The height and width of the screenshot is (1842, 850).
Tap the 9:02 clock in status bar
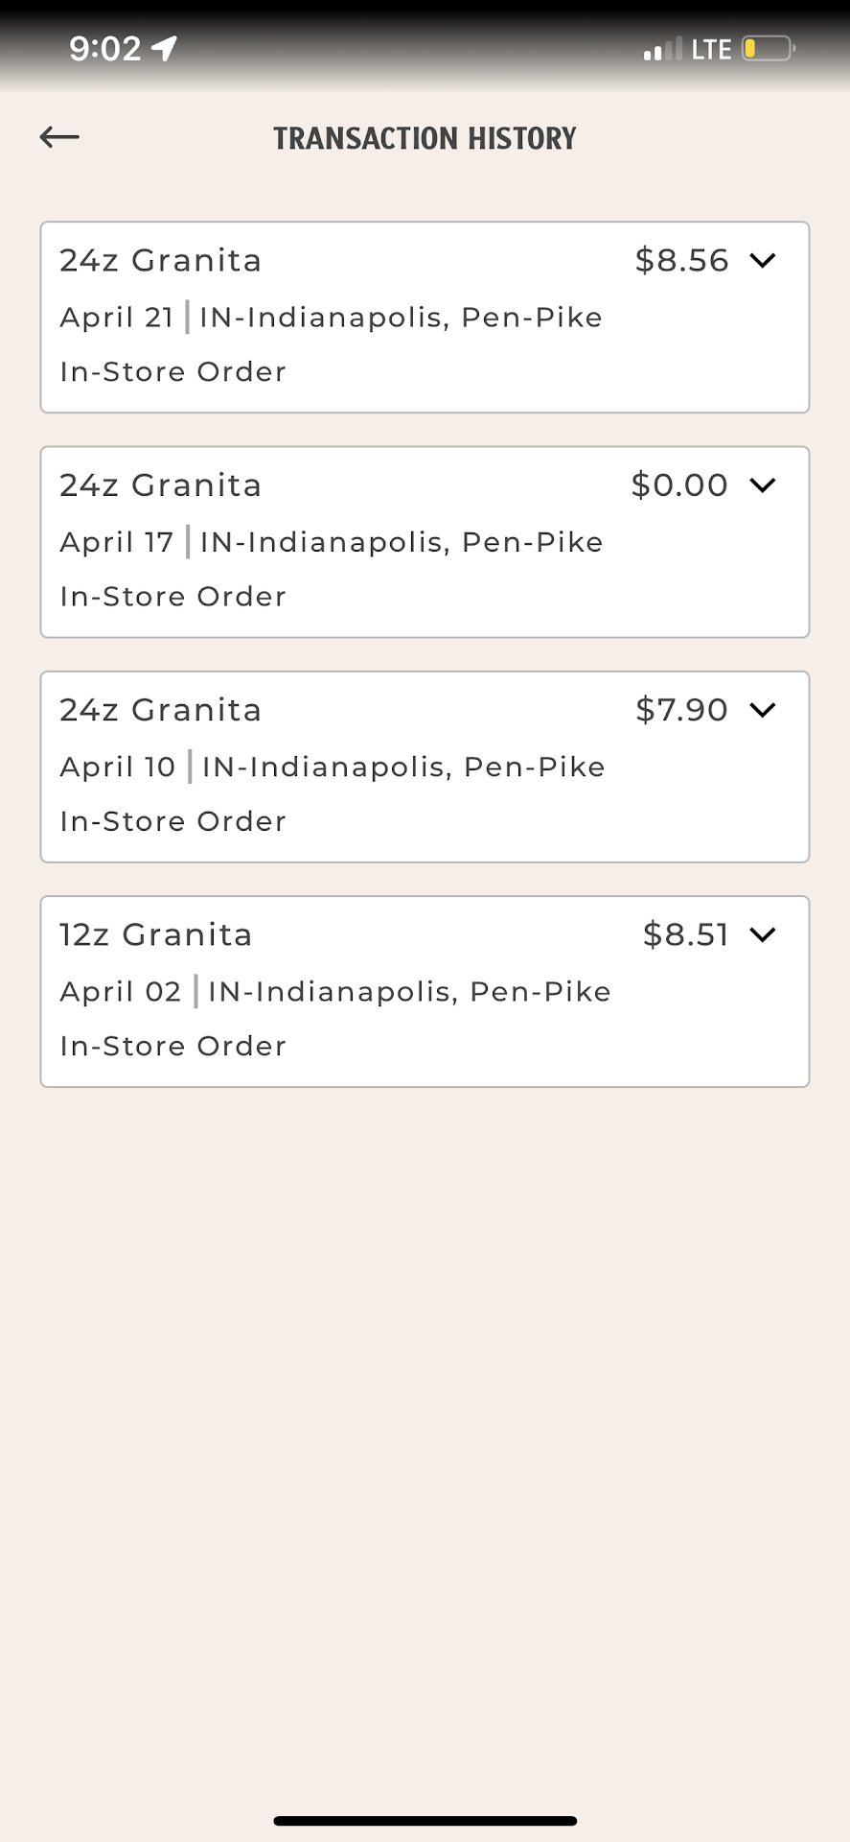pos(105,48)
